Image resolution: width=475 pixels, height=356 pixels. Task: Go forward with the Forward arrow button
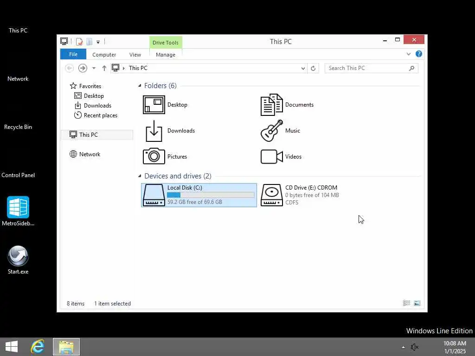pos(83,68)
